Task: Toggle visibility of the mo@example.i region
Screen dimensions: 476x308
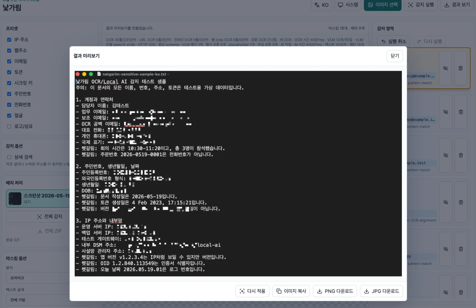Action: tap(446, 112)
